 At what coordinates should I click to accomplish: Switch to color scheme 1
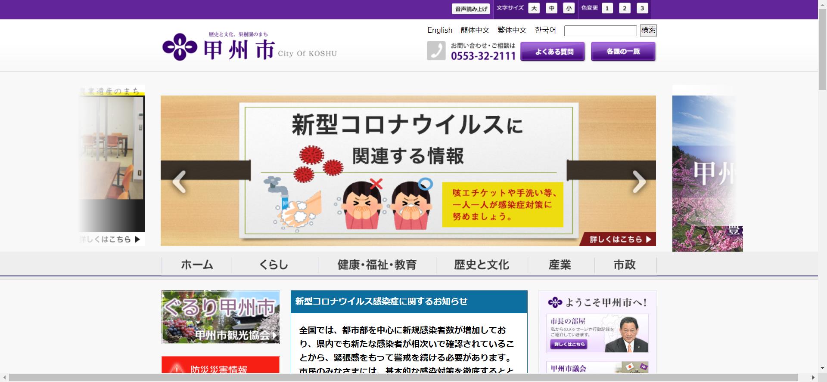(x=607, y=8)
